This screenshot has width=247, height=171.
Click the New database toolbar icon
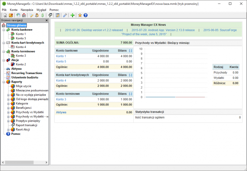(x=5, y=15)
